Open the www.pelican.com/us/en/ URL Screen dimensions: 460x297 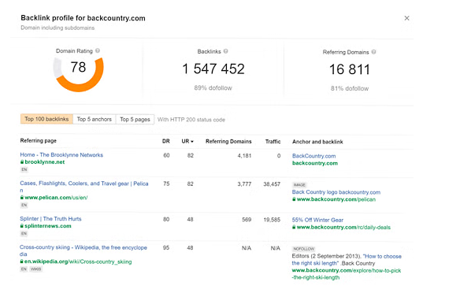[x=56, y=198]
